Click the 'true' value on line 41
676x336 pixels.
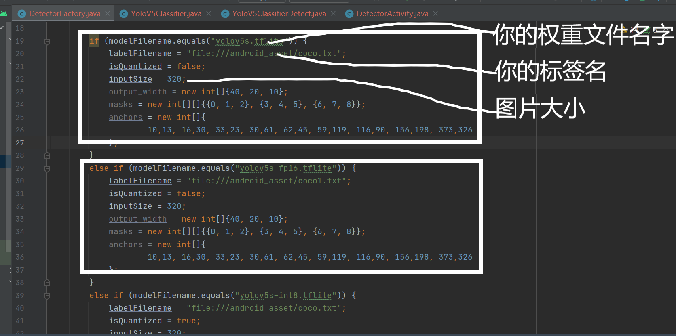tap(186, 321)
